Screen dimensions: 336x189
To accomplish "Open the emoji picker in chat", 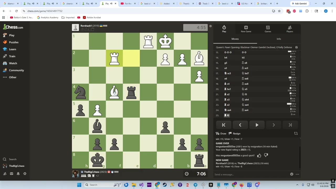I will click(x=292, y=174).
